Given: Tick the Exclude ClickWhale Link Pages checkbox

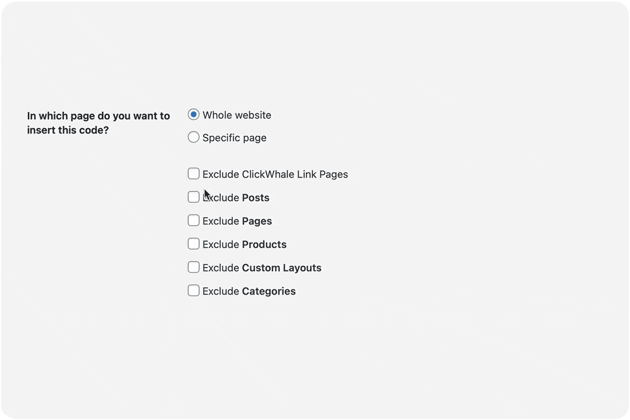Looking at the screenshot, I should point(194,174).
